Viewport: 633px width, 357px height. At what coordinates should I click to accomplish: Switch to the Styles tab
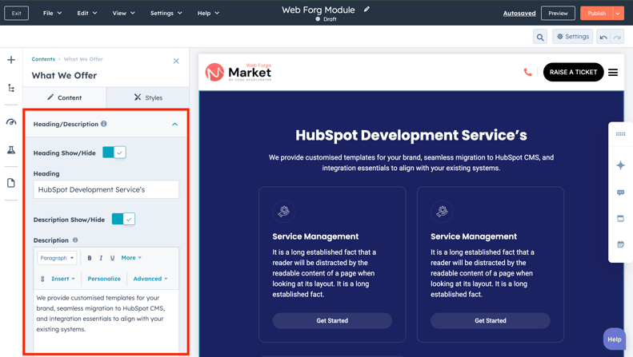point(148,97)
